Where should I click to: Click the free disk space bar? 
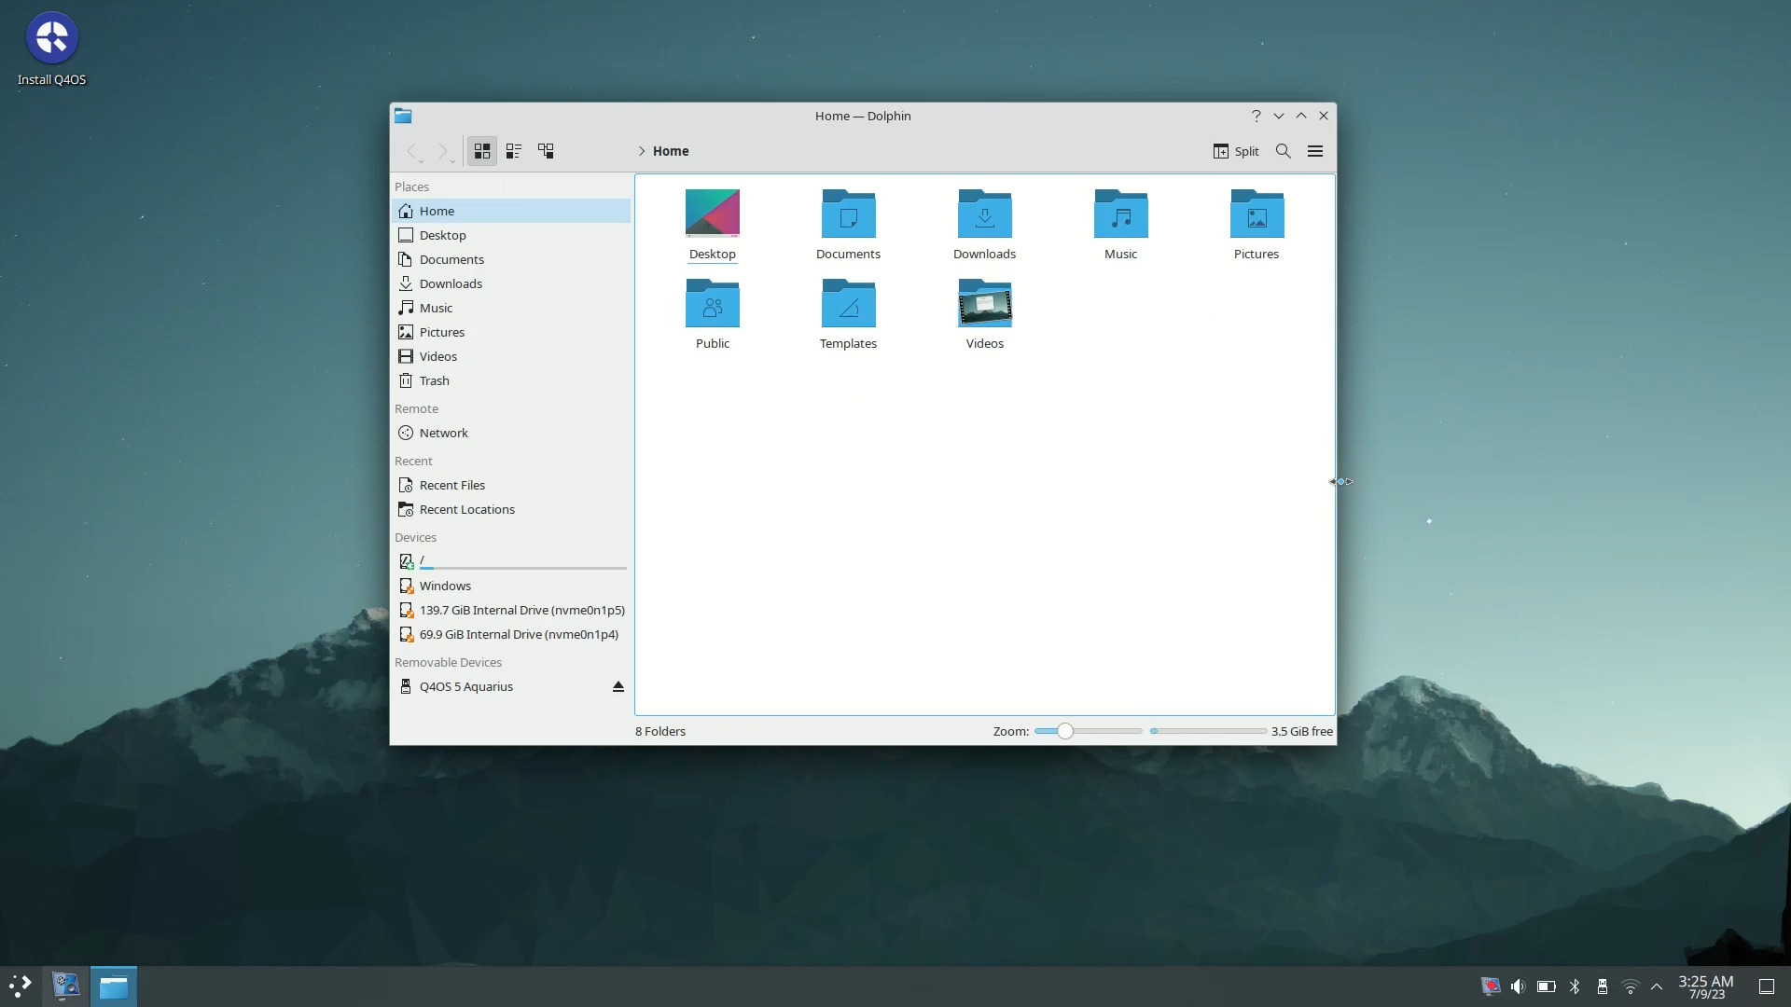coord(1208,731)
